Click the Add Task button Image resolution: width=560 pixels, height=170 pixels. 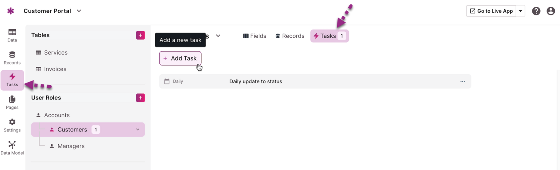click(180, 58)
